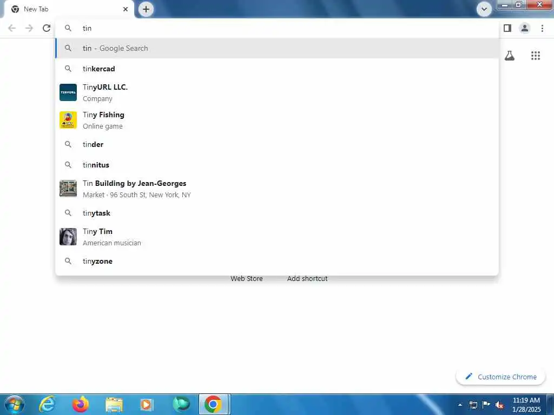
Task: Open a new tab with plus button
Action: 146,9
